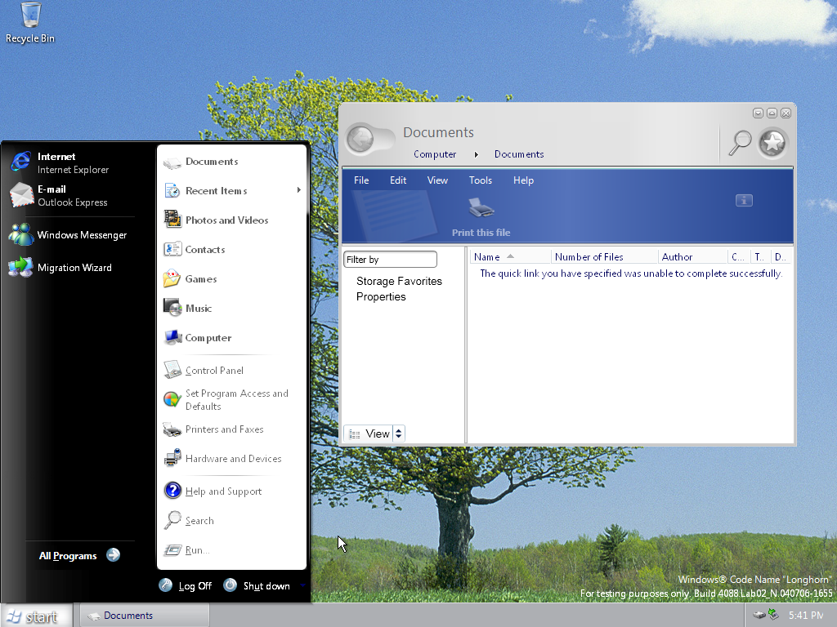Open the Edit menu
837x627 pixels.
tap(398, 180)
